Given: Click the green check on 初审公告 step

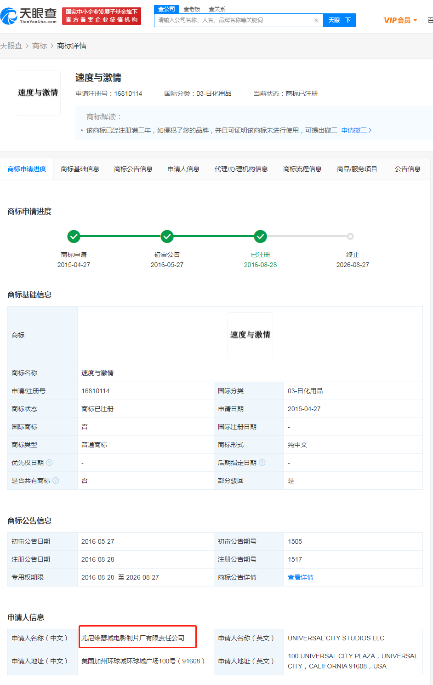Looking at the screenshot, I should tap(167, 236).
